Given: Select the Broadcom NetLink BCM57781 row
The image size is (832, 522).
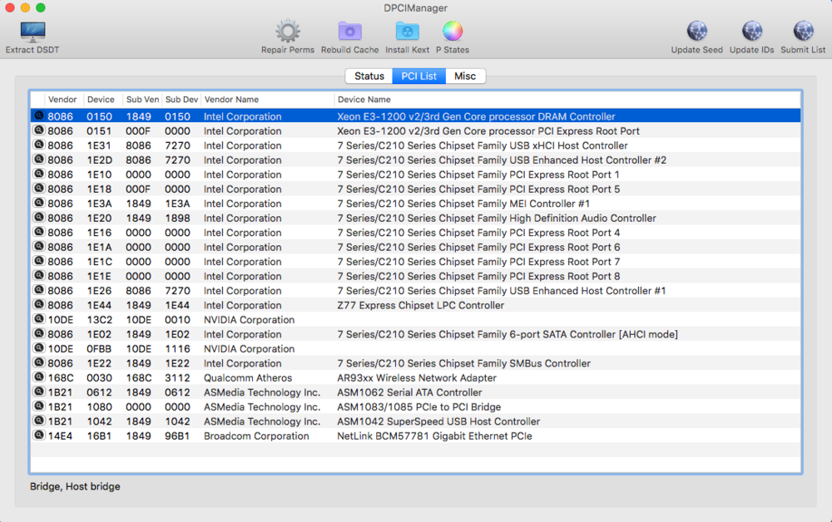Looking at the screenshot, I should [433, 436].
